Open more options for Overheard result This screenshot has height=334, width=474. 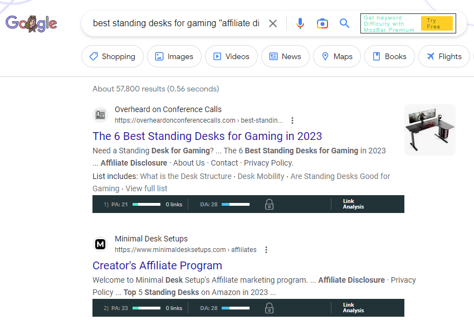(292, 120)
